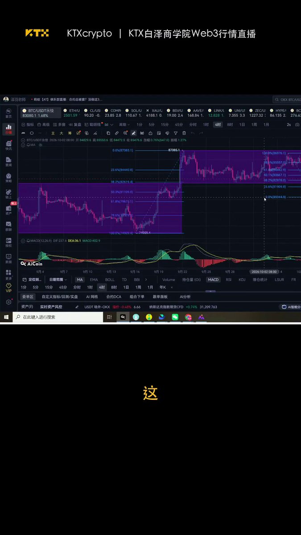Toggle the MACD sub-indicator chip
The width and height of the screenshot is (301, 535).
point(213,280)
